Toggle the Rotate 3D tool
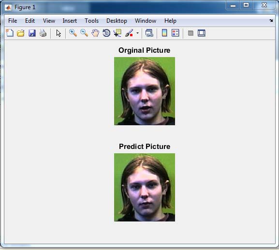 point(106,33)
